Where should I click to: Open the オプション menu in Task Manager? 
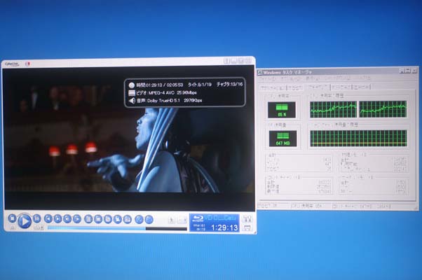[x=291, y=79]
